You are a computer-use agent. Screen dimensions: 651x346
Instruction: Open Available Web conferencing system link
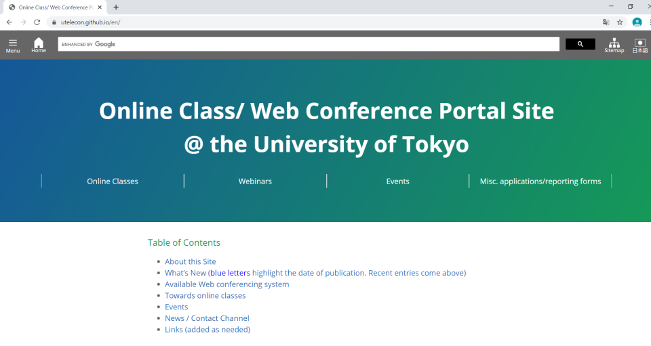[226, 284]
